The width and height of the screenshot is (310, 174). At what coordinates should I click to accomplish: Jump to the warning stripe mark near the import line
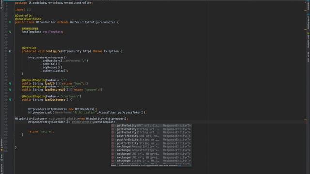point(305,11)
